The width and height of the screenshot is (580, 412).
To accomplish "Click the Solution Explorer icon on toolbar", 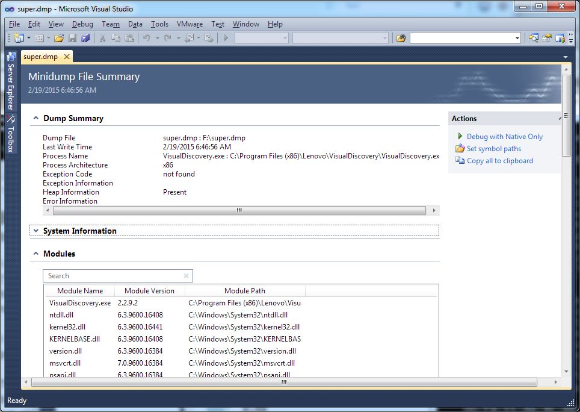I will click(533, 38).
